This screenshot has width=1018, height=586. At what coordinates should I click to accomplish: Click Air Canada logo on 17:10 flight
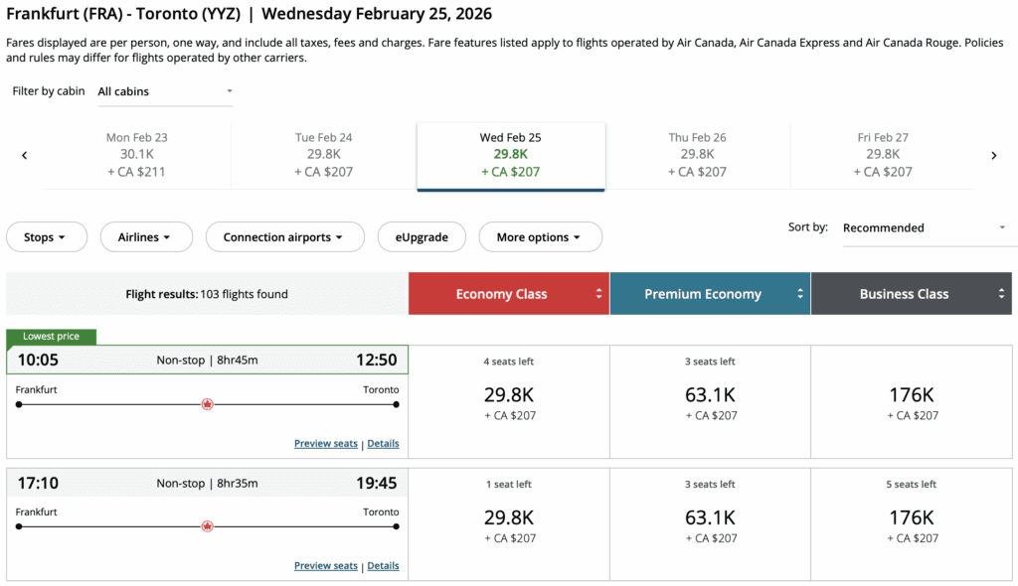208,526
